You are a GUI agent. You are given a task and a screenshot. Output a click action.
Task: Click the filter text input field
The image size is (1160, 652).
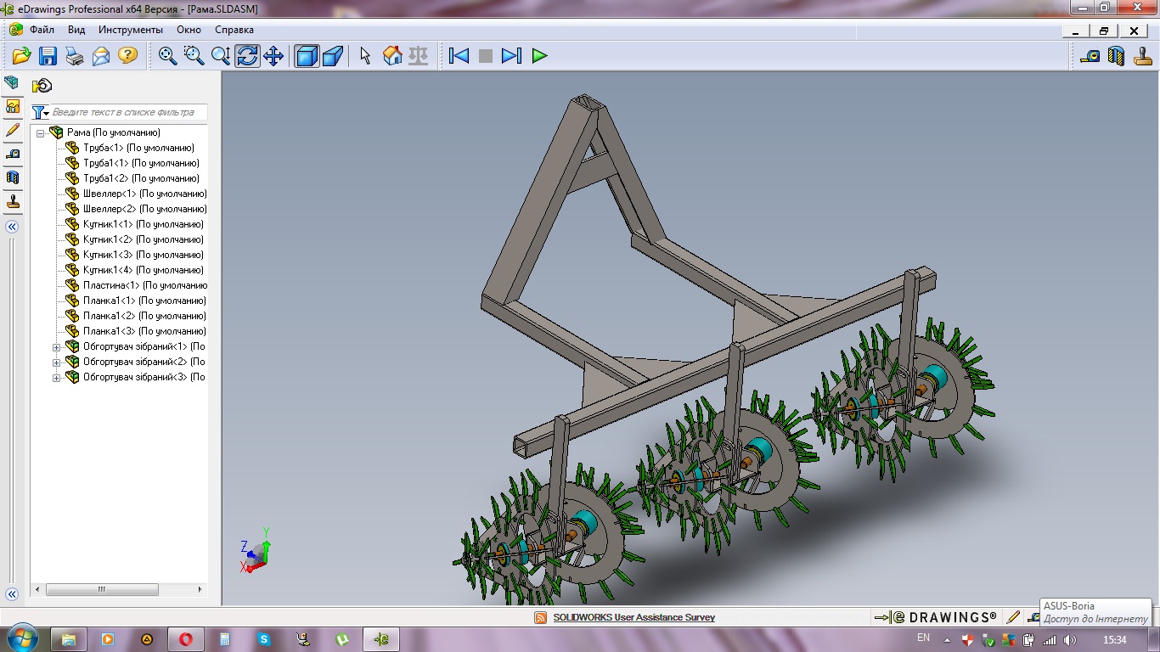(x=128, y=112)
